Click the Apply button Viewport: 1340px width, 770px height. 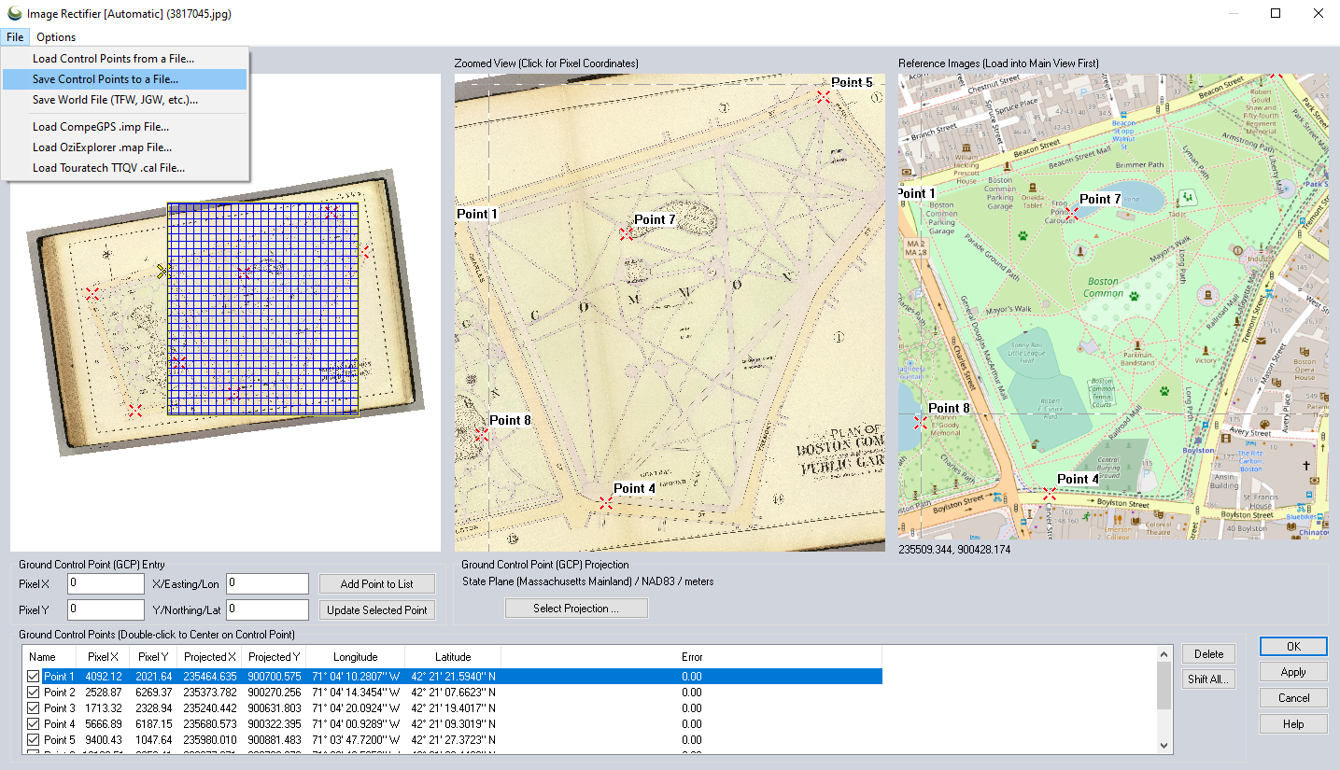tap(1293, 672)
